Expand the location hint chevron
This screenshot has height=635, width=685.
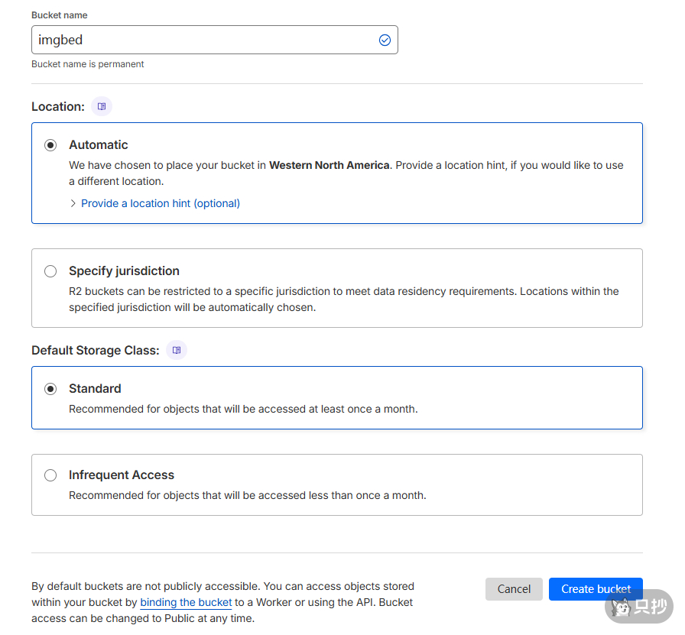click(73, 203)
